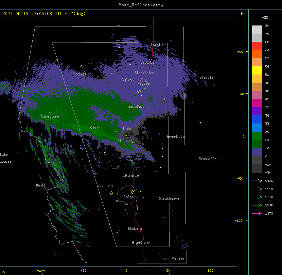The width and height of the screenshot is (282, 275).
Task: Click the magenta arrow for 18TS
Action: pyautogui.click(x=257, y=213)
